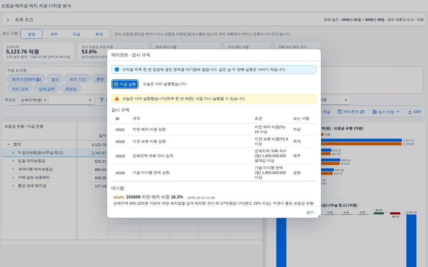Click the green 90.55 waterfall bar
Screen dimensions: 428x267
point(379,213)
